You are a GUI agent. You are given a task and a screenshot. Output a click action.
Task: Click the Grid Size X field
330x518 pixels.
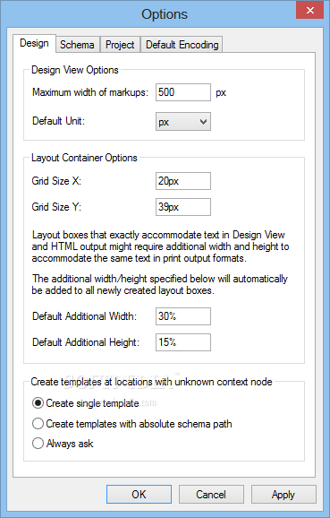tap(183, 181)
